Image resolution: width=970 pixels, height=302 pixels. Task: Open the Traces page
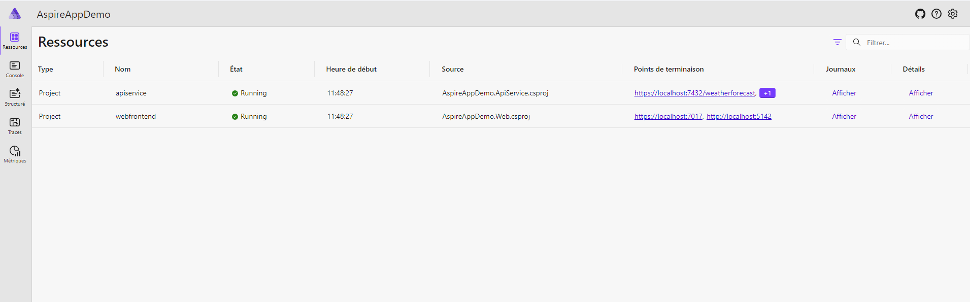15,126
